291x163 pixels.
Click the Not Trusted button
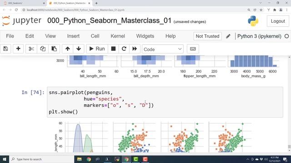[207, 36]
